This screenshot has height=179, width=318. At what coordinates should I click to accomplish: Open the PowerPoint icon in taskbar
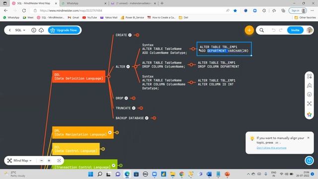(x=227, y=174)
